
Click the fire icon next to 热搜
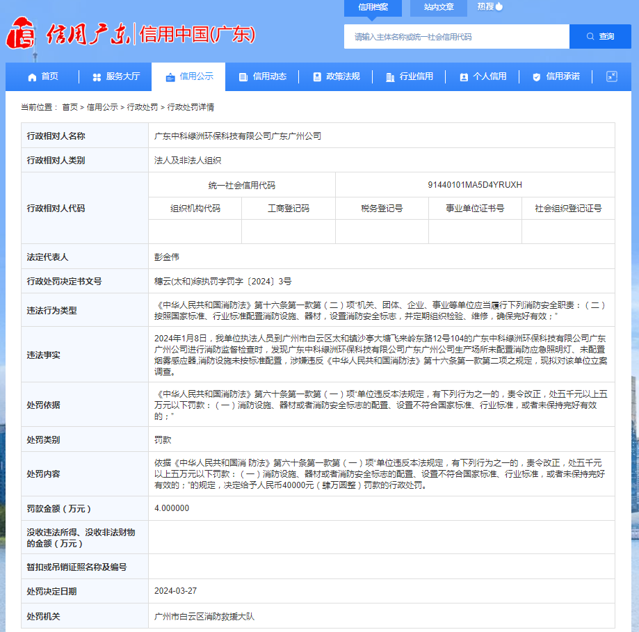[499, 6]
